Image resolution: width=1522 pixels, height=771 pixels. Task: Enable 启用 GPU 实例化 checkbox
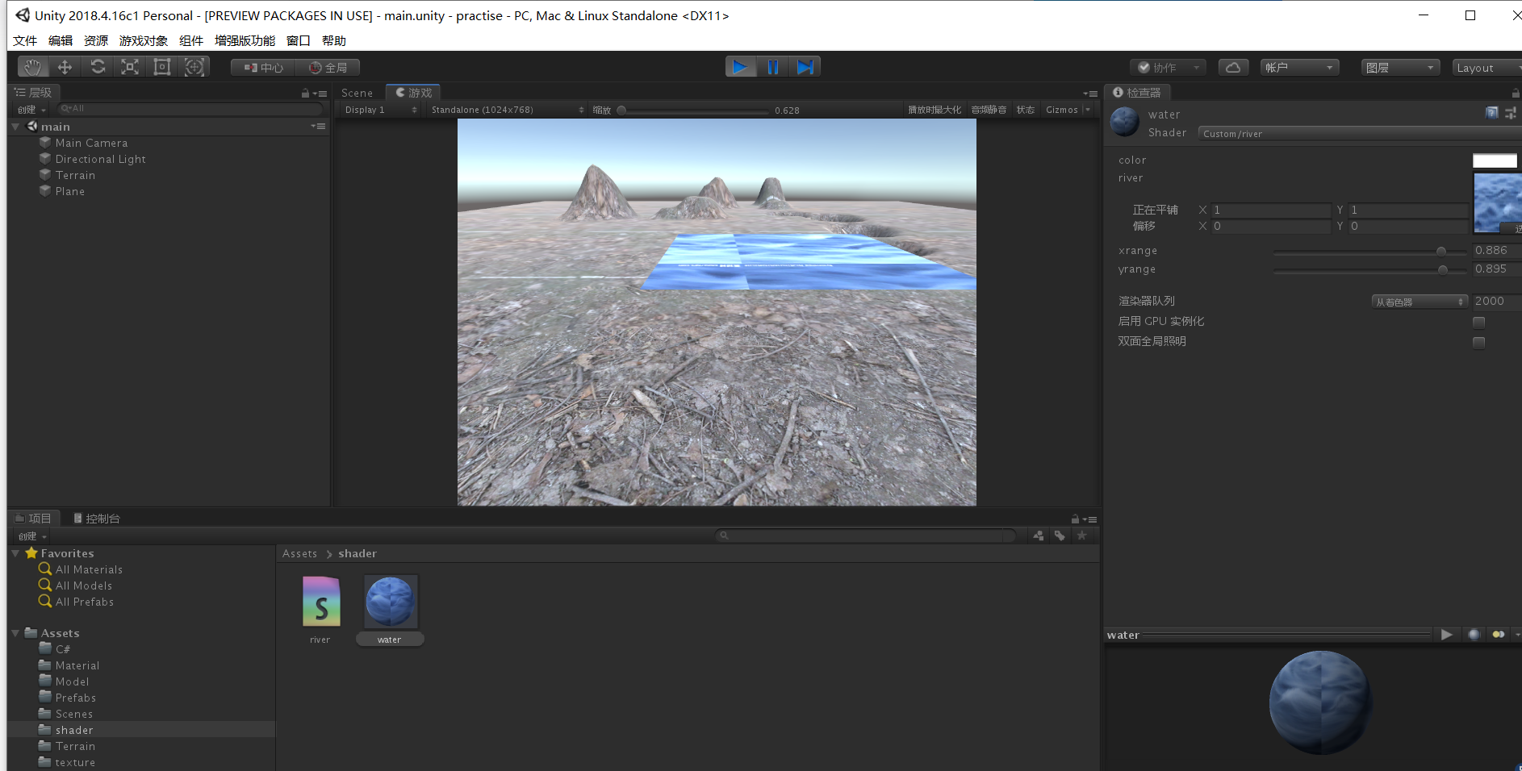[1479, 322]
